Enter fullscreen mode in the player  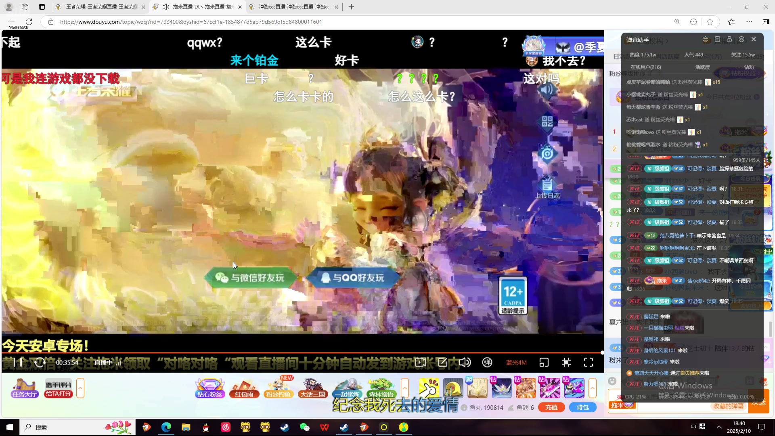coord(589,362)
